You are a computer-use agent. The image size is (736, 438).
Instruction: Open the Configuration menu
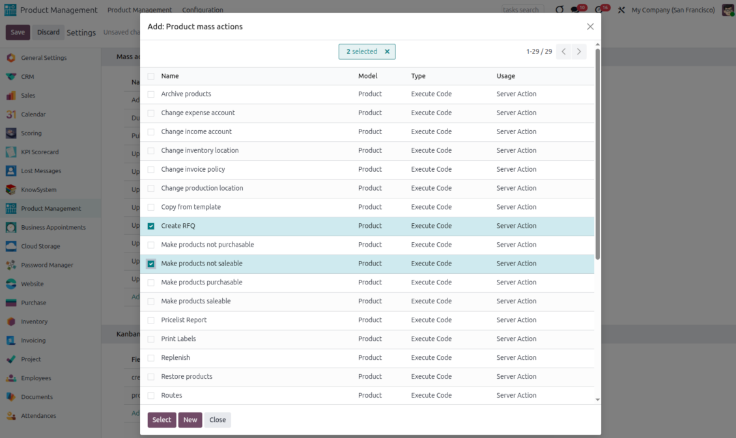(203, 10)
